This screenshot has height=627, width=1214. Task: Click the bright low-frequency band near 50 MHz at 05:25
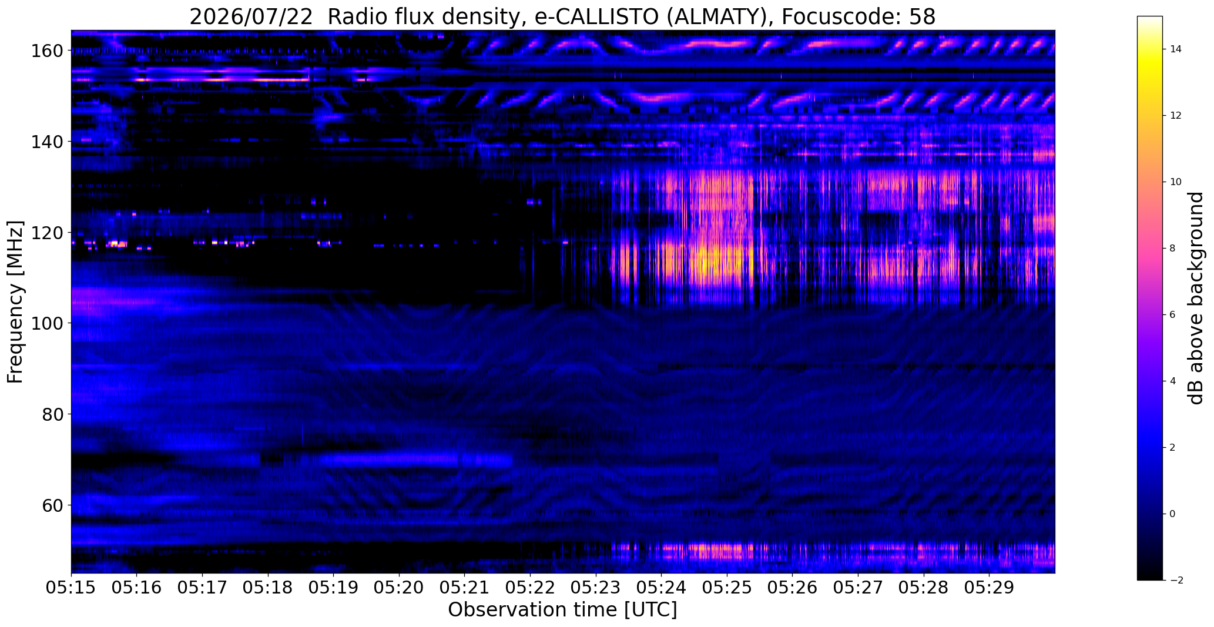point(727,551)
